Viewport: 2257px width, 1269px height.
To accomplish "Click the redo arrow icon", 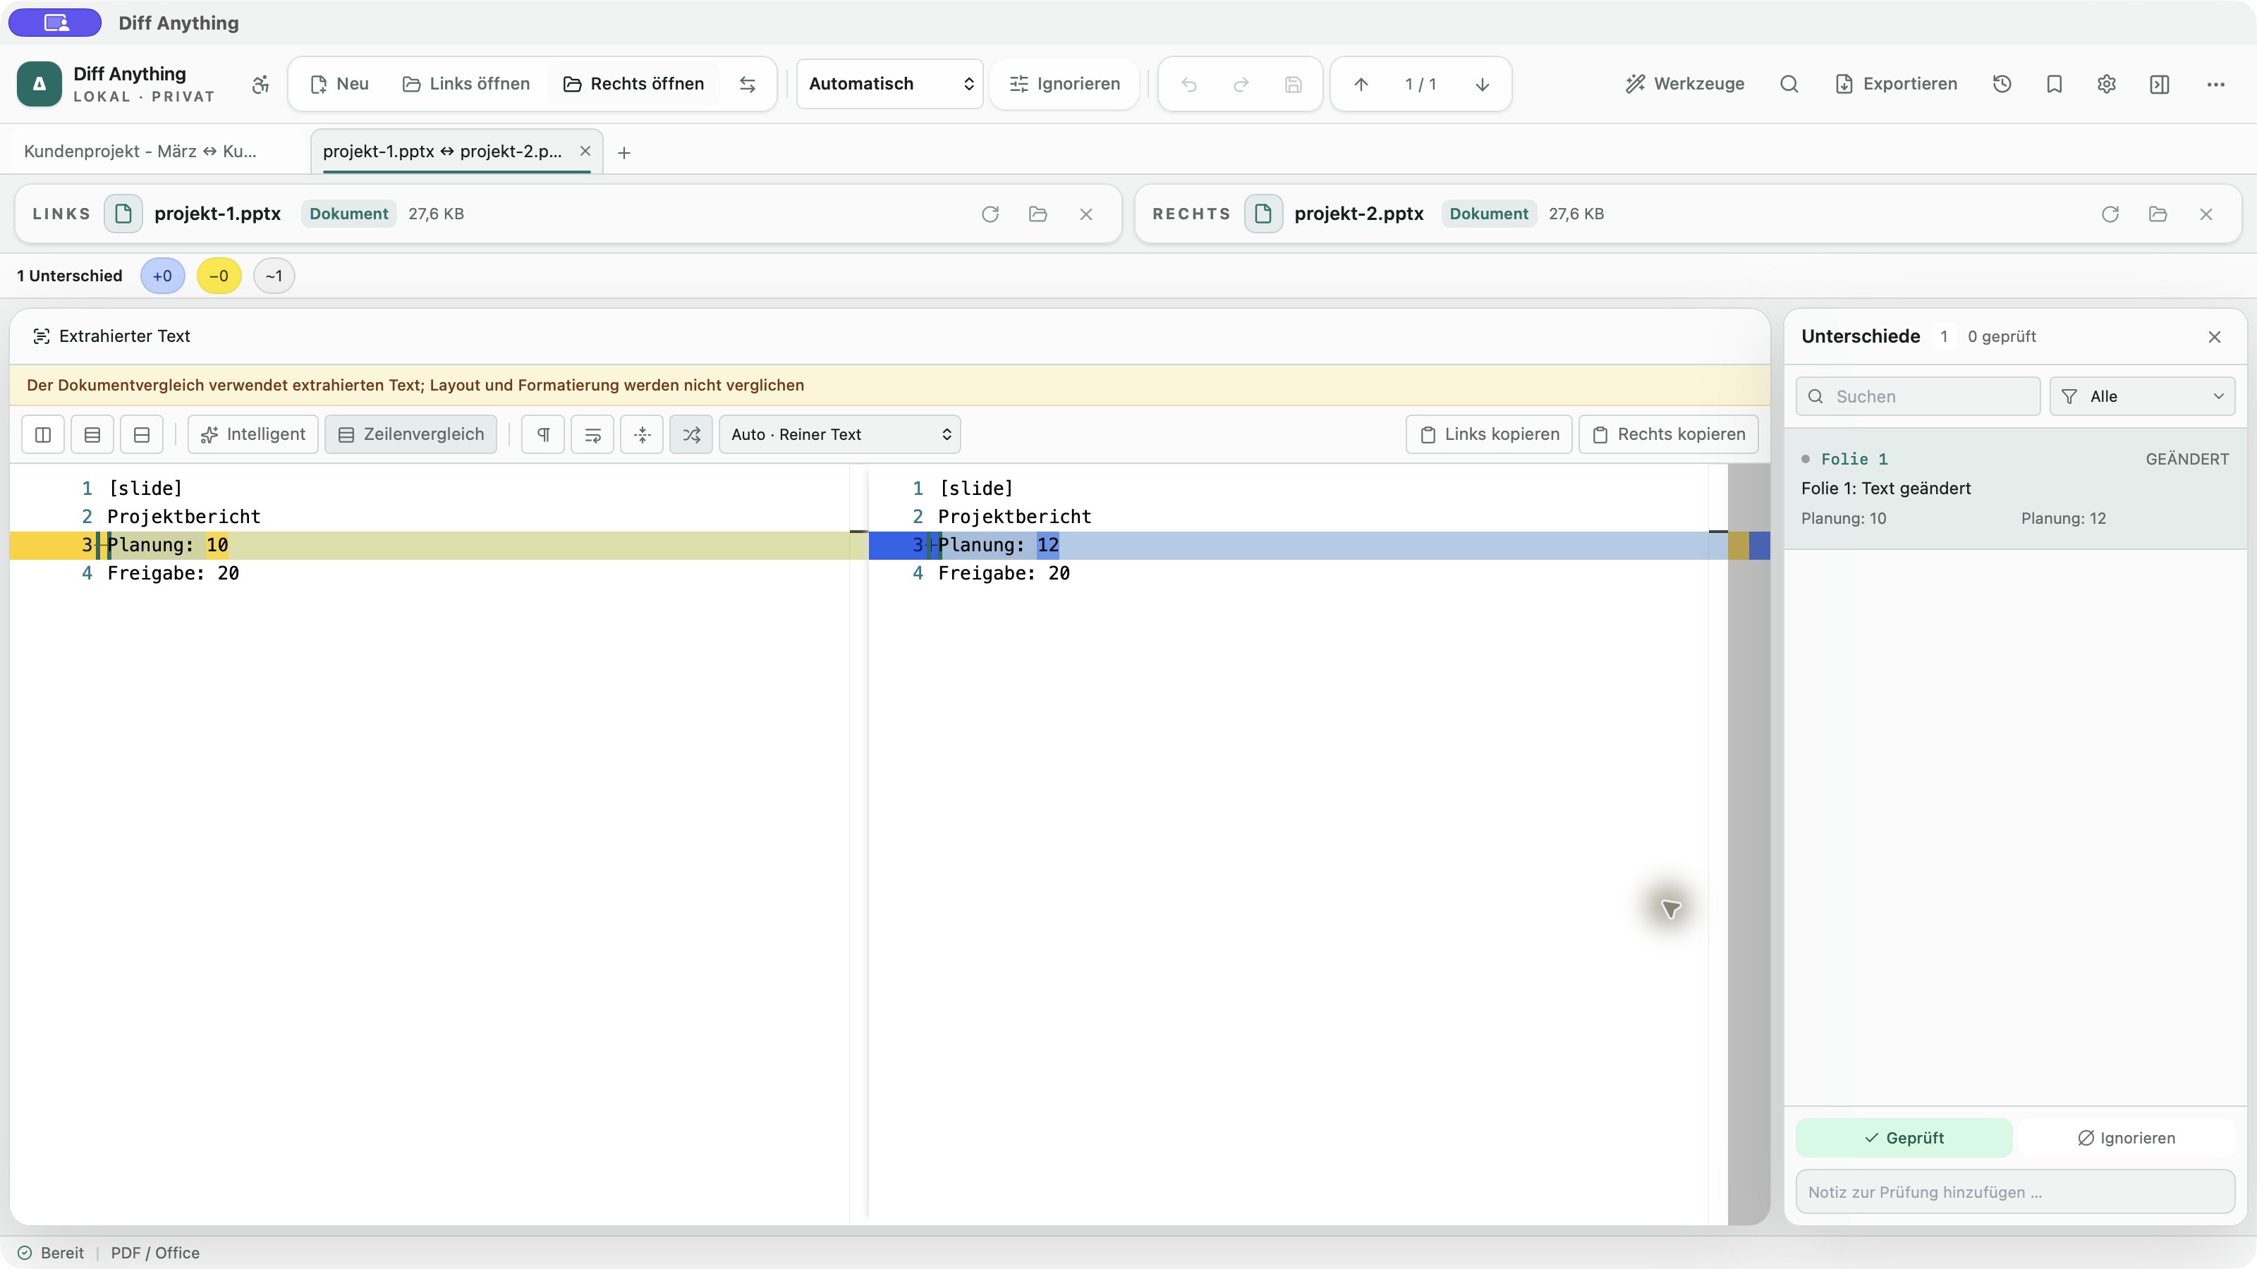I will point(1241,84).
